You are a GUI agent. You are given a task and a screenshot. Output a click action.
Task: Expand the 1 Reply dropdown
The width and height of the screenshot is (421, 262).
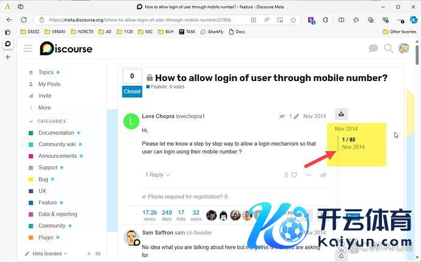[157, 175]
